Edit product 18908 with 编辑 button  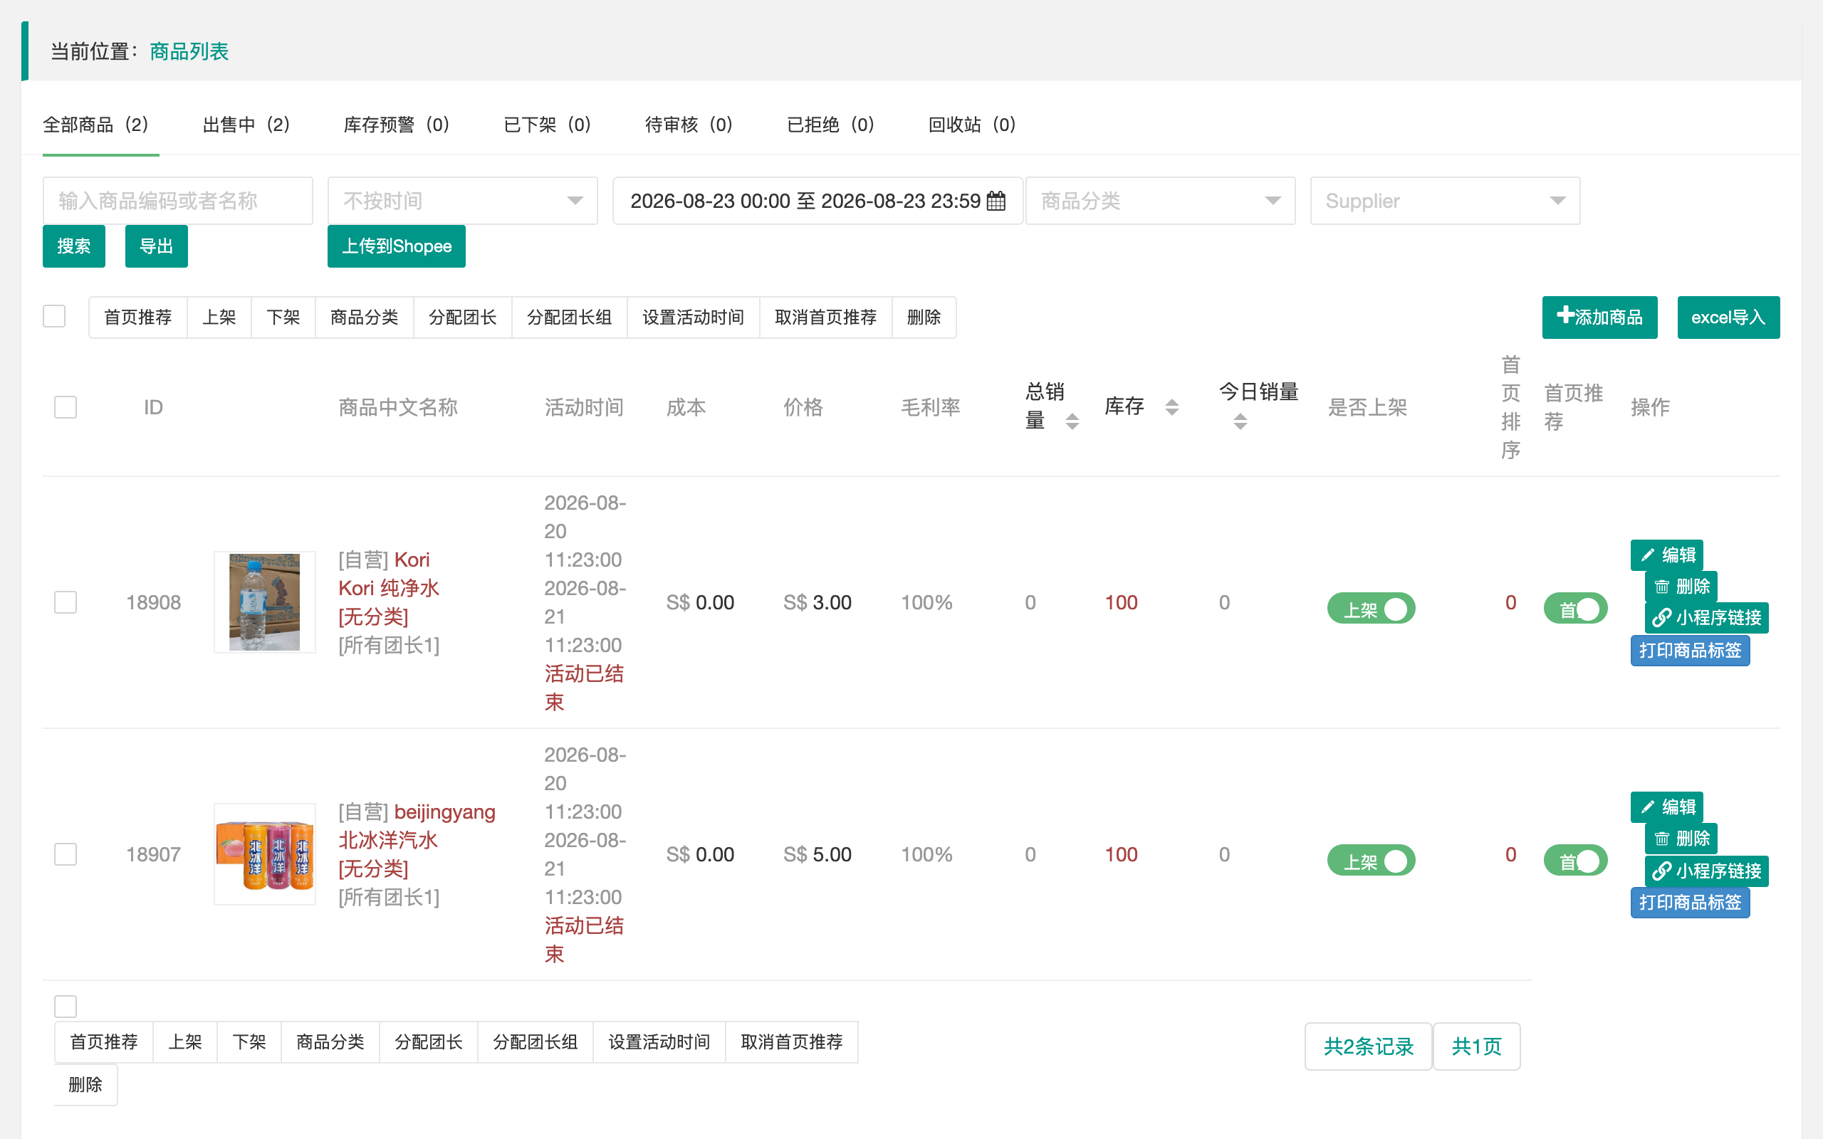coord(1666,555)
